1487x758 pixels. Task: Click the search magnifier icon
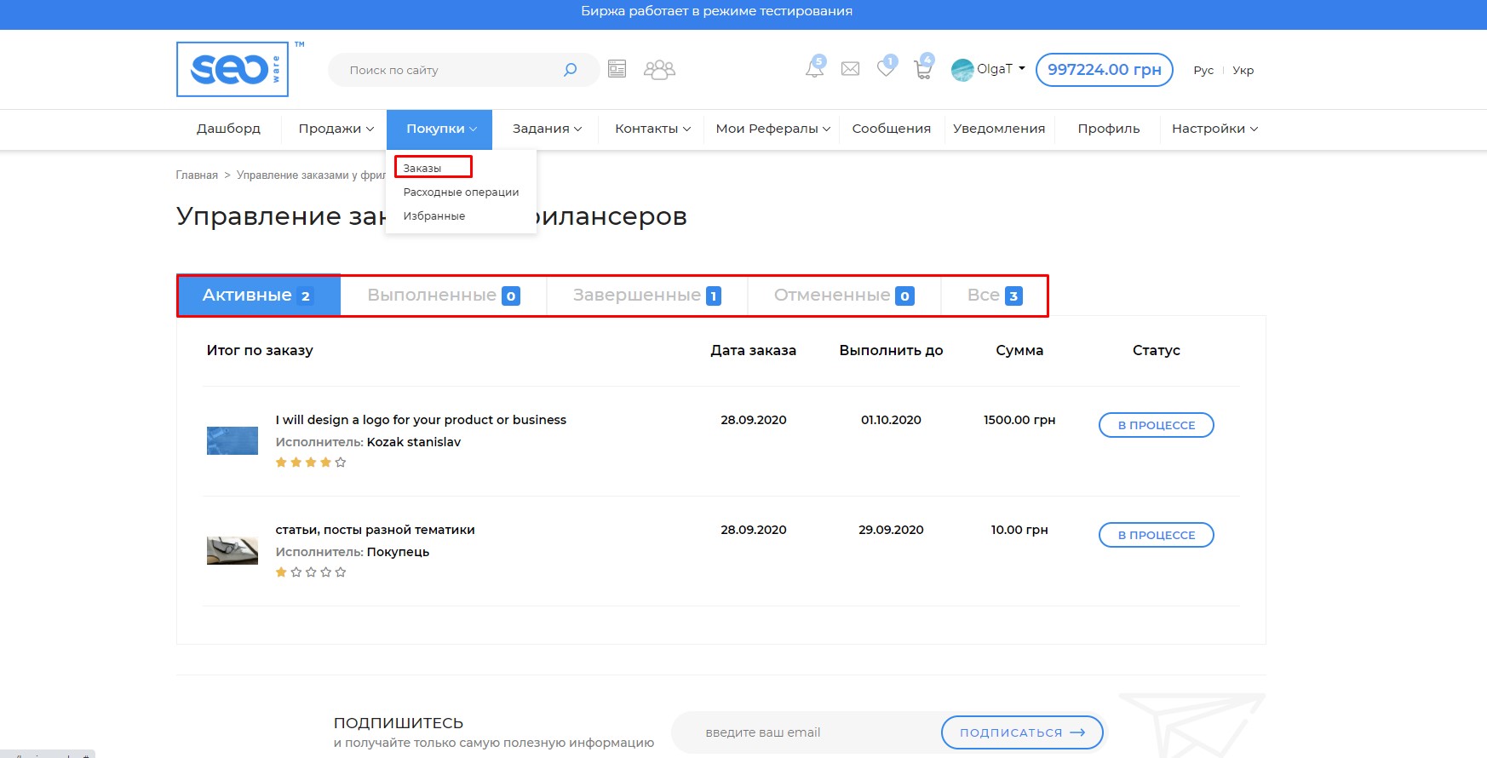tap(570, 70)
